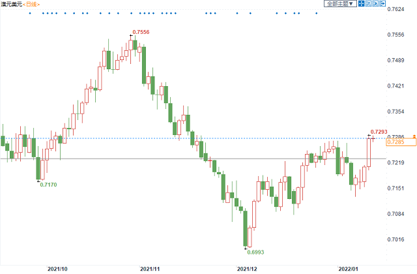Click the rightmost blue news dot at top
This screenshot has width=417, height=274.
tap(315, 13)
